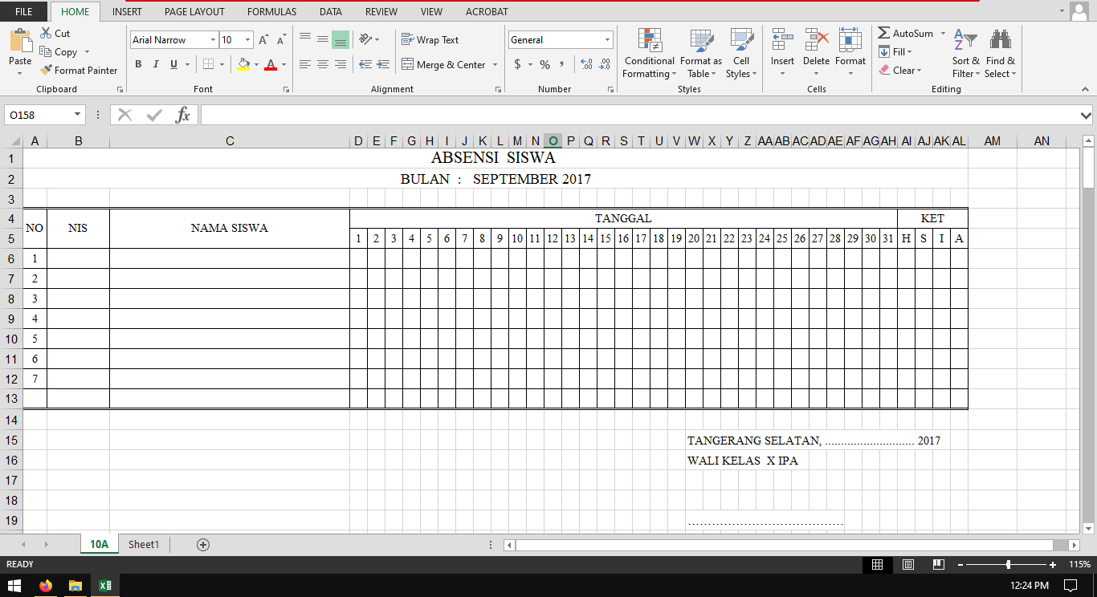Viewport: 1097px width, 597px height.
Task: Open Sort & Filter options
Action: pos(964,52)
